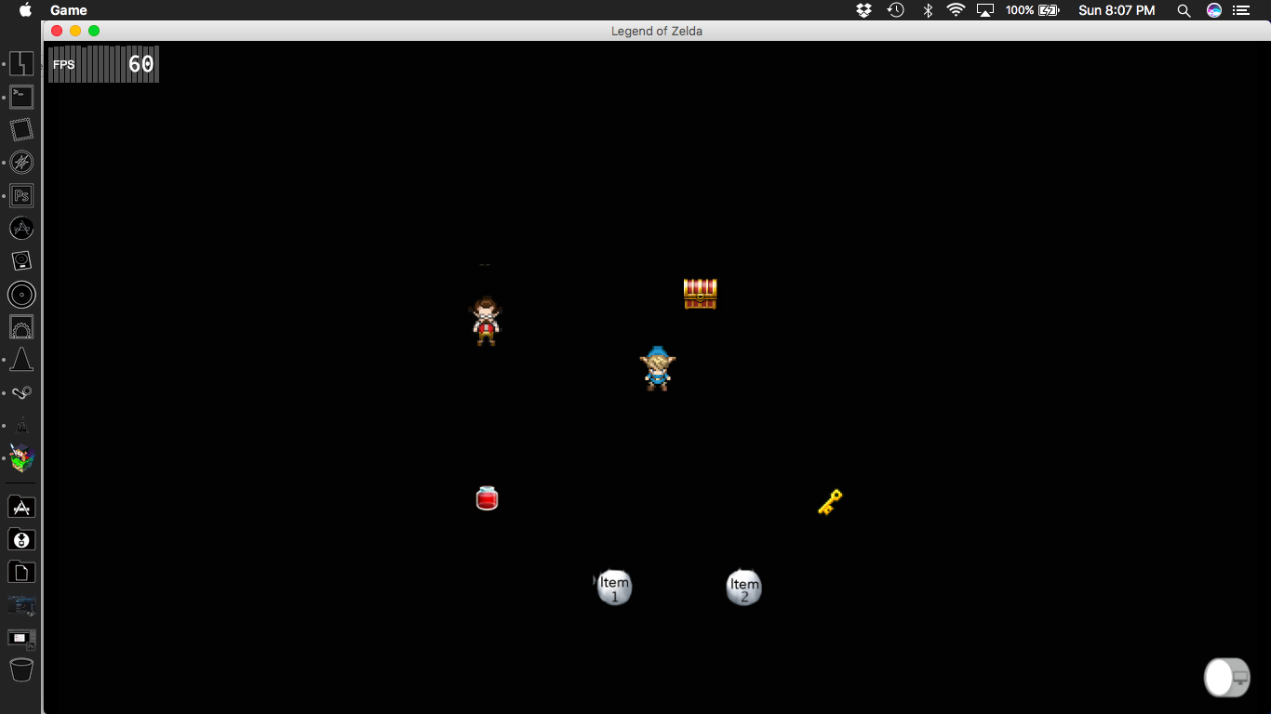
Task: Launch the App Store icon in the Dock
Action: 21,228
